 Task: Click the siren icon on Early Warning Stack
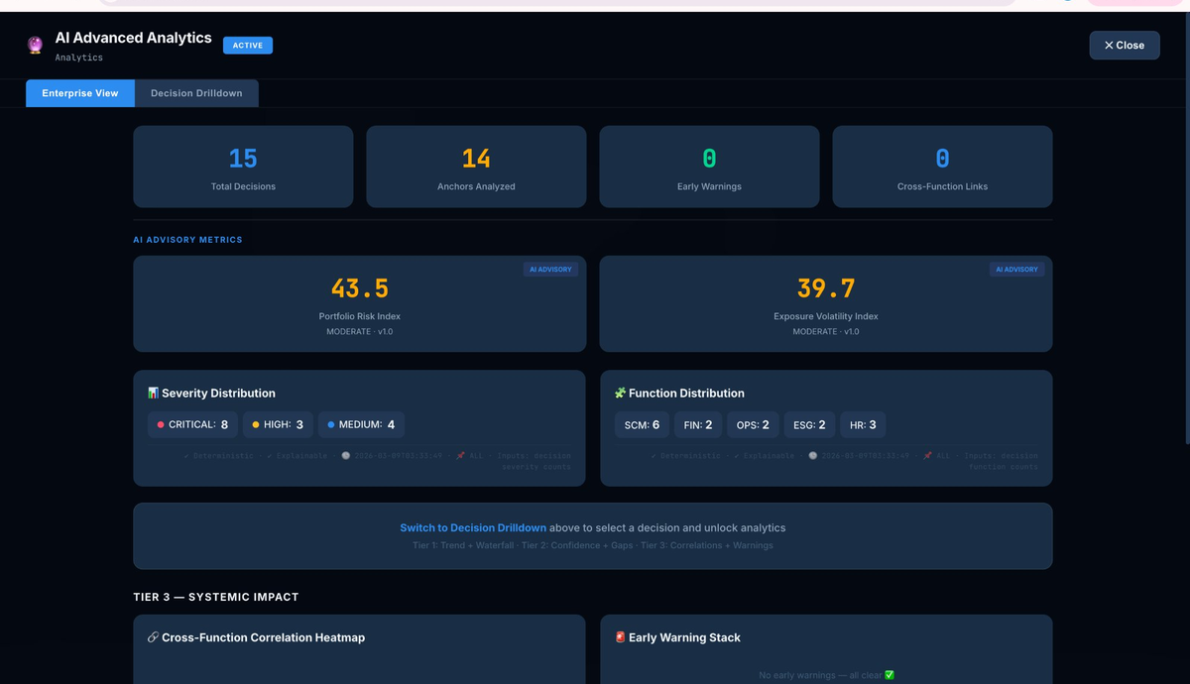coord(620,637)
